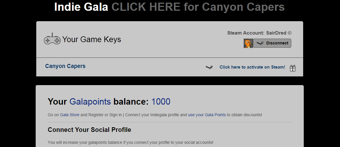Image resolution: width=340 pixels, height=147 pixels.
Task: Click the Indie Gala header title
Action: click(x=81, y=7)
